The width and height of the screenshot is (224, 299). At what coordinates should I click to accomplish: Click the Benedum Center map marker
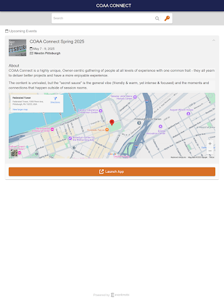(70, 138)
